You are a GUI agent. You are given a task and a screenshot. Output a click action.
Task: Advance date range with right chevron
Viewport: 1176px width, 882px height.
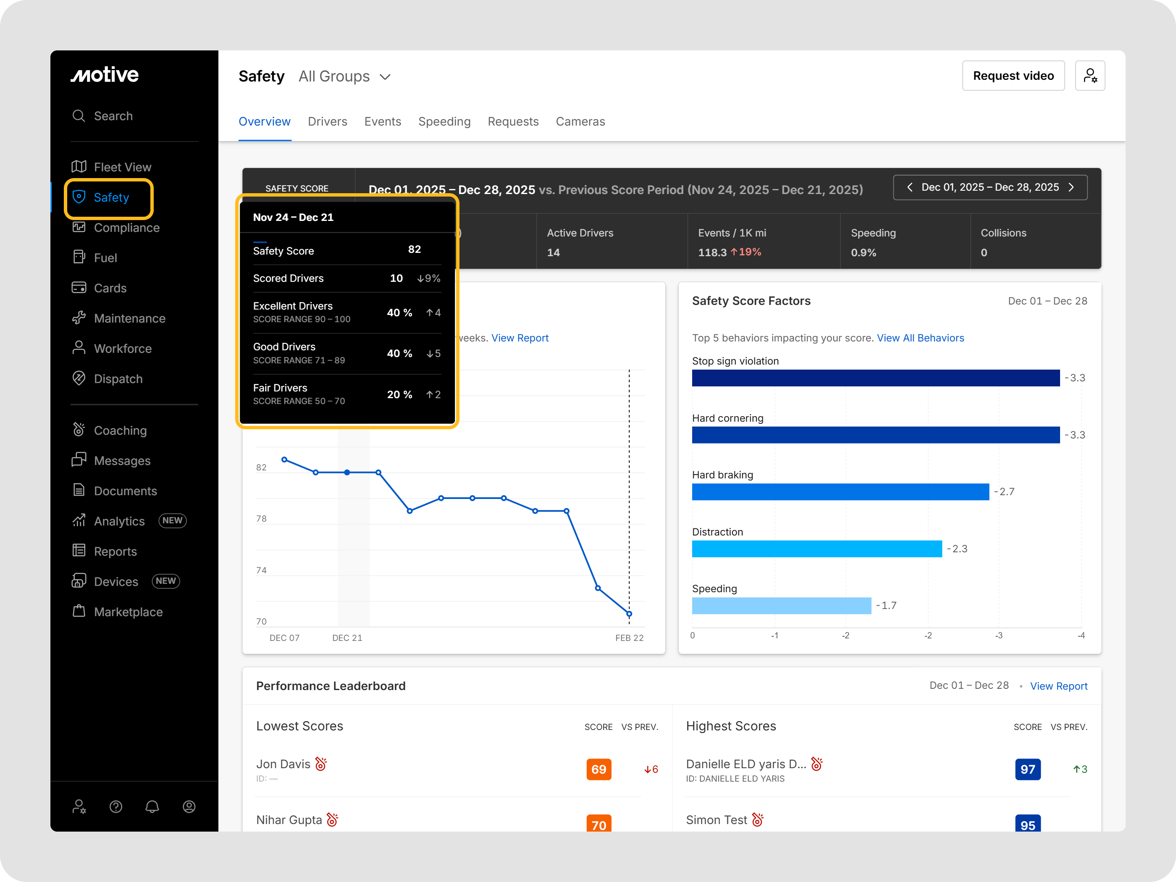pyautogui.click(x=1071, y=187)
